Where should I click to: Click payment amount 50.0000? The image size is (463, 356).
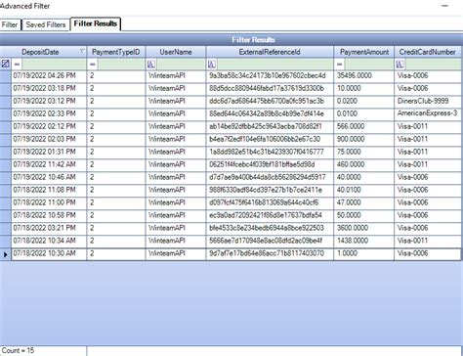click(364, 215)
